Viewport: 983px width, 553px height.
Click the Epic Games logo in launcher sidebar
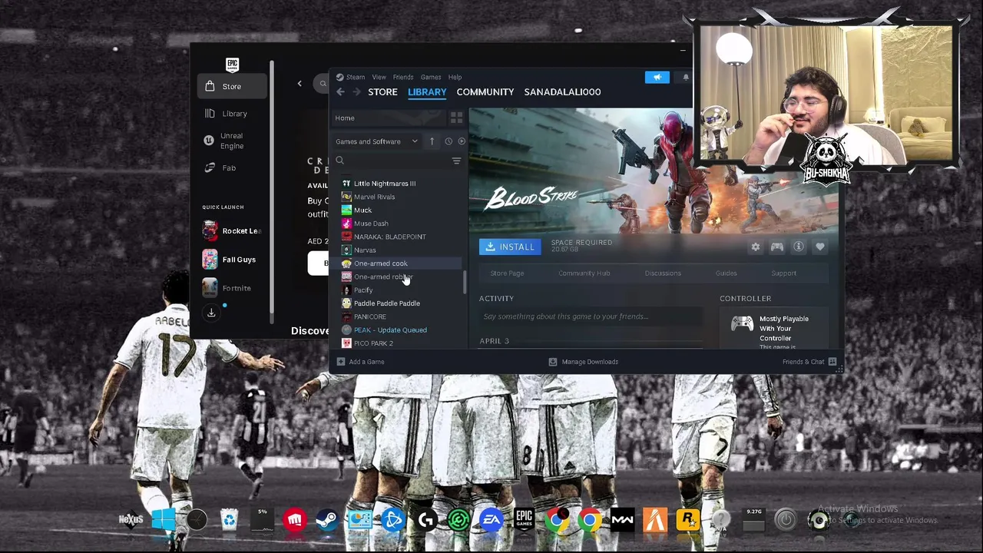[x=232, y=65]
